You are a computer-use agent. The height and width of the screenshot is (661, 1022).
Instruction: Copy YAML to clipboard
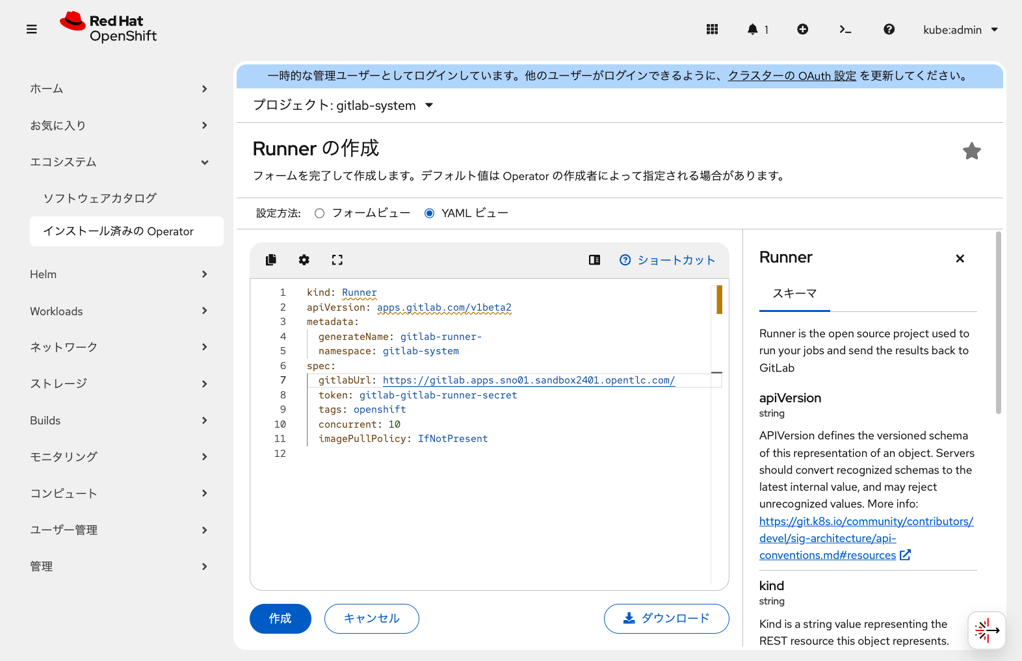pos(271,260)
